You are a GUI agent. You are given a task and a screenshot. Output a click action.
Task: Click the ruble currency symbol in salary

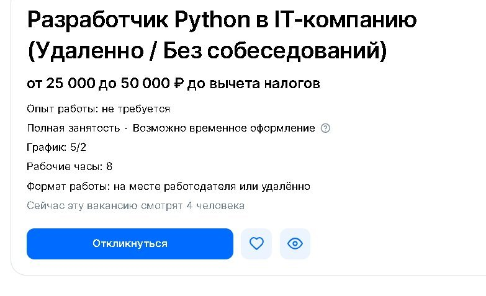pos(179,83)
